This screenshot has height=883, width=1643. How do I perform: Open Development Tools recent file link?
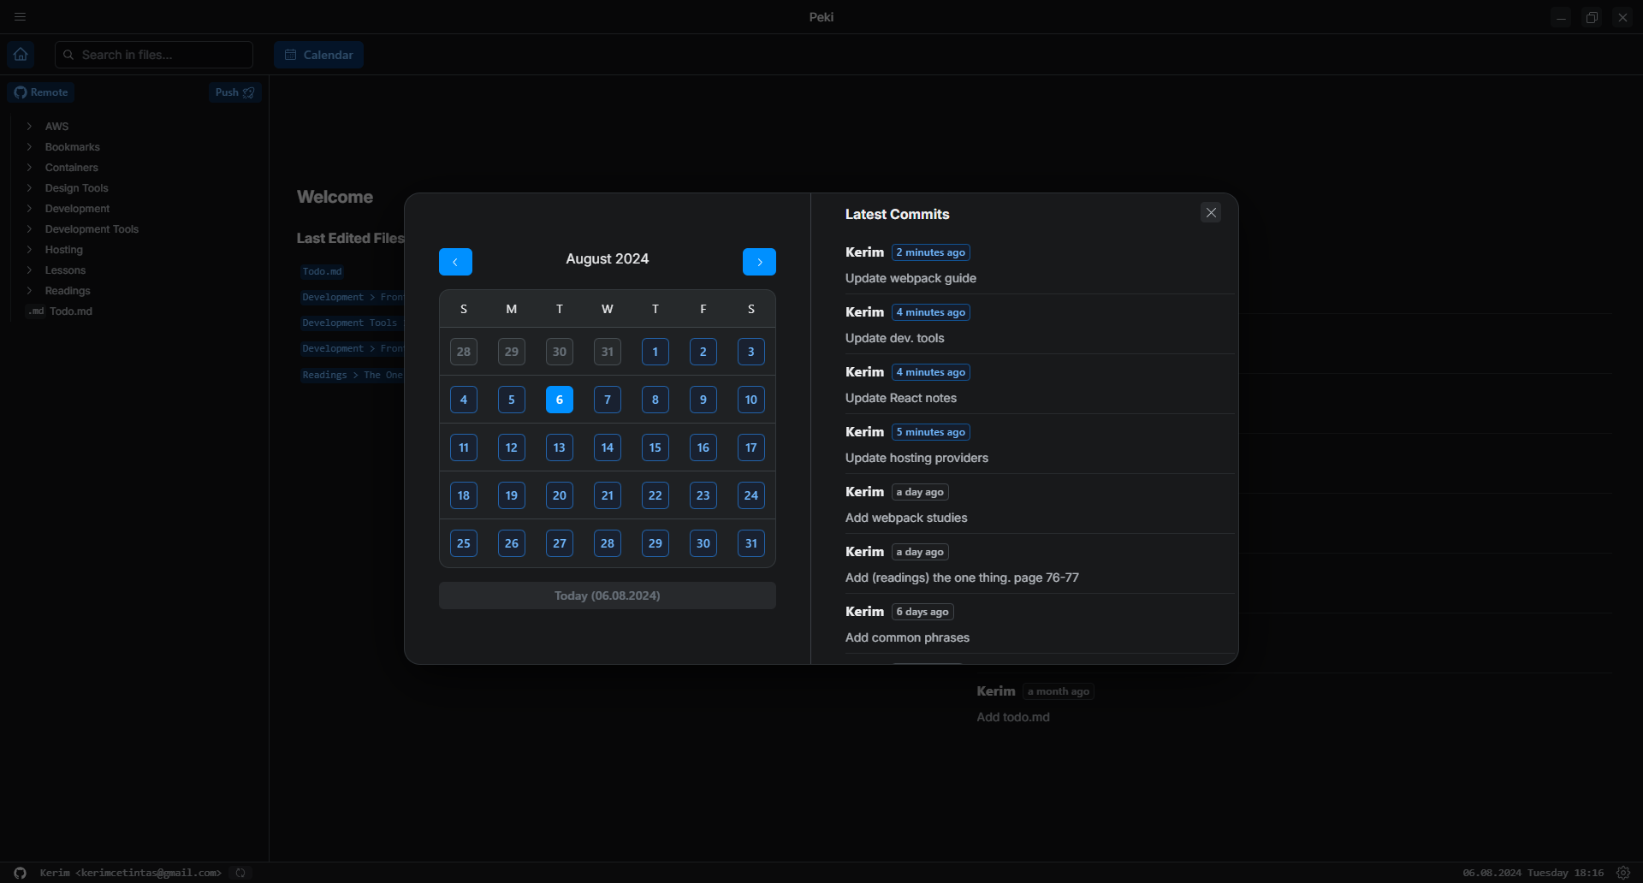tap(350, 323)
